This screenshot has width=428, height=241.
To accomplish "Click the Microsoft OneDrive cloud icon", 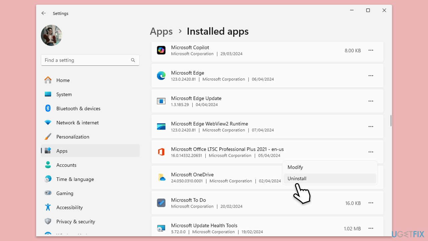I will tap(161, 177).
